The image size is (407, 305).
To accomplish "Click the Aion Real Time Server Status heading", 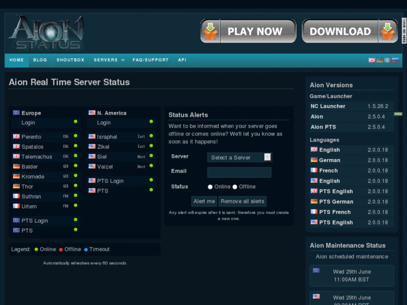I will (x=69, y=82).
